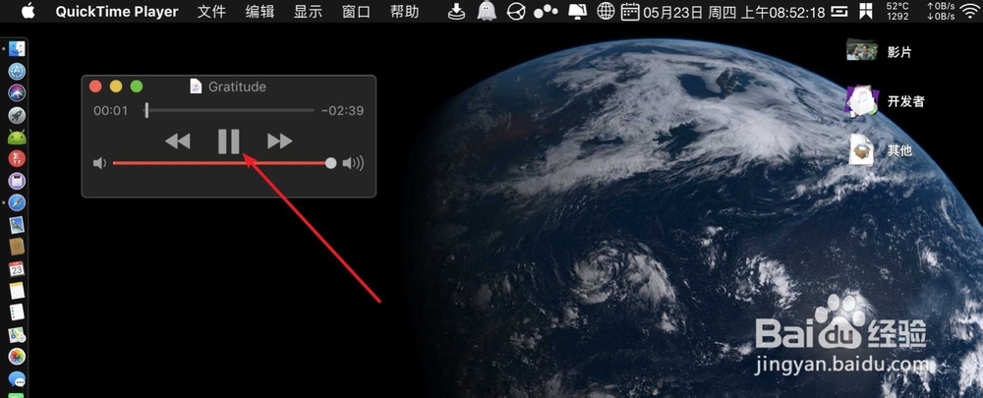This screenshot has height=398, width=983.
Task: Click the circular network-nodes menu bar icon
Action: (516, 11)
